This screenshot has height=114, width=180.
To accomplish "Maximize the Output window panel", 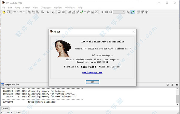I will point(168,85).
